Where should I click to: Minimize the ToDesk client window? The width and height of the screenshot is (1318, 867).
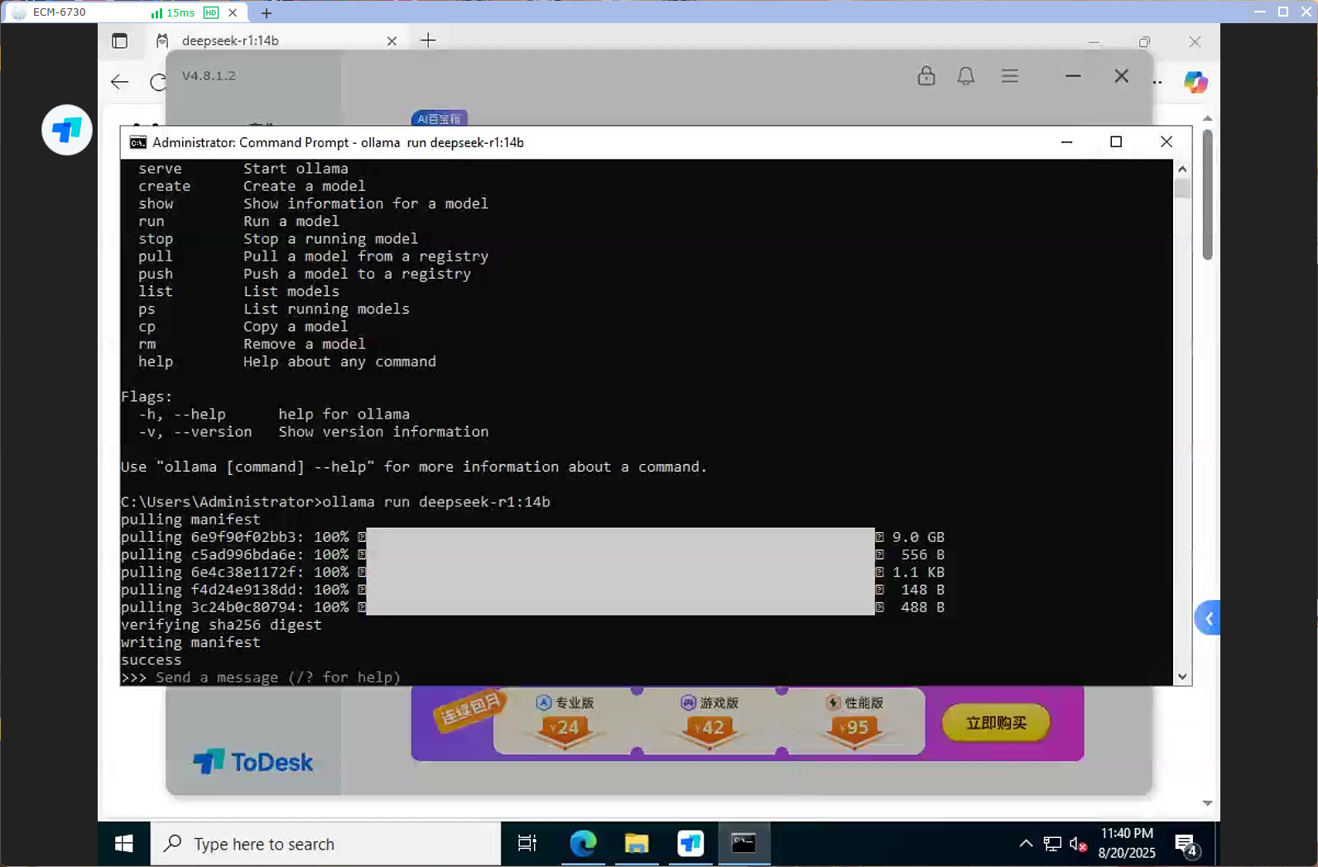[x=1073, y=76]
